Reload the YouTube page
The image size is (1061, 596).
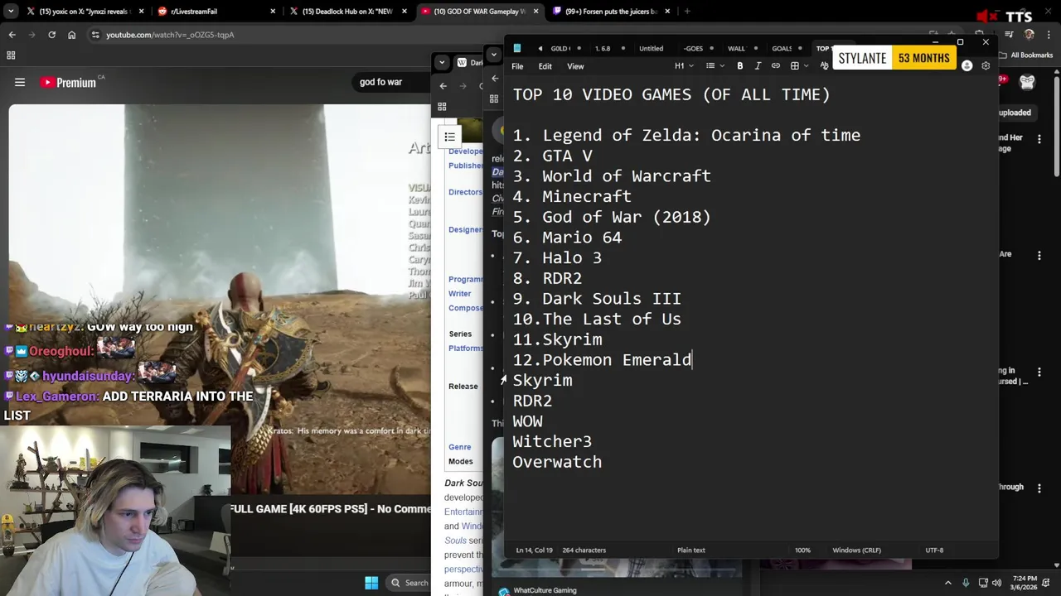pyautogui.click(x=51, y=35)
